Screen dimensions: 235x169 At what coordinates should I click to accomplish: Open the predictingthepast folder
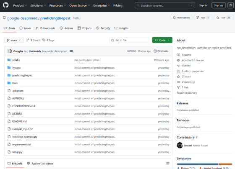point(22,75)
